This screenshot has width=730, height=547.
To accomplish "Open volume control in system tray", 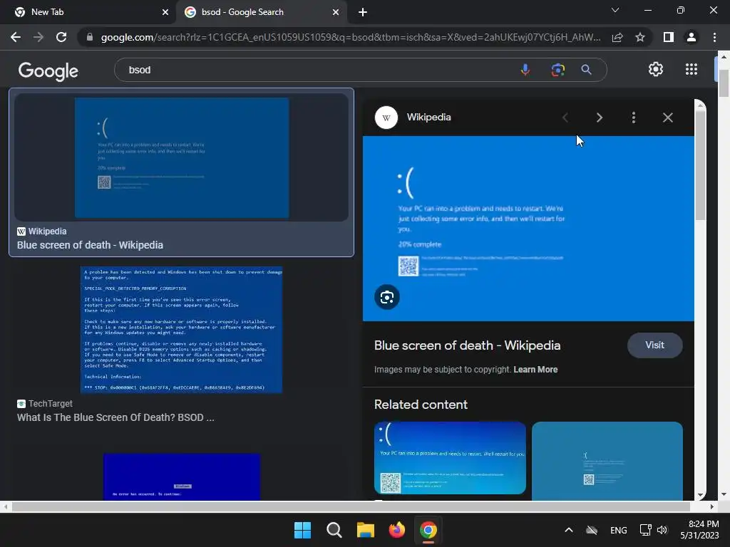I will tap(662, 530).
